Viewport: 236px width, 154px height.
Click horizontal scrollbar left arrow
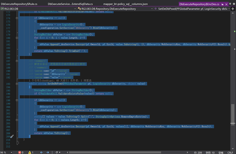click(67, 152)
